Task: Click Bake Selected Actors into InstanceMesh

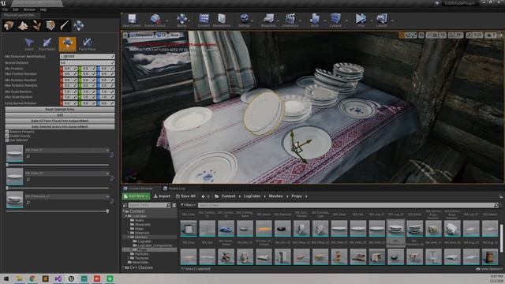Action: (60, 126)
